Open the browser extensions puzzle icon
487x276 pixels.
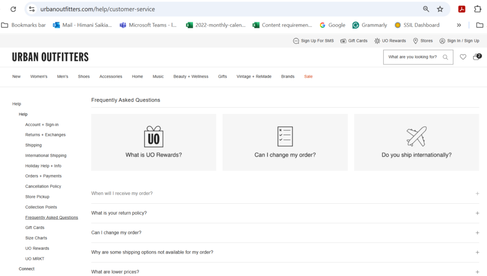[477, 9]
